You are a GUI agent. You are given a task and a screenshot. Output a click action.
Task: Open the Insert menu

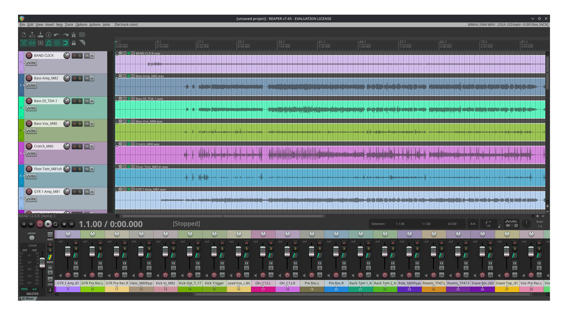point(50,25)
